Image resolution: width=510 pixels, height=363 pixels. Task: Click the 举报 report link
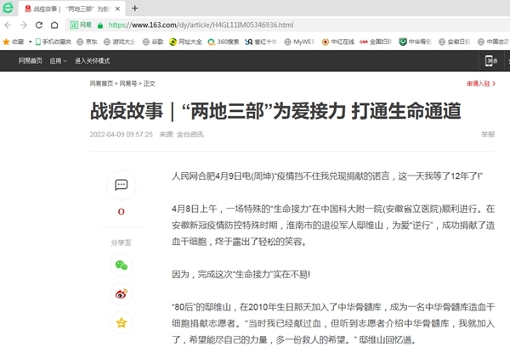coord(487,134)
